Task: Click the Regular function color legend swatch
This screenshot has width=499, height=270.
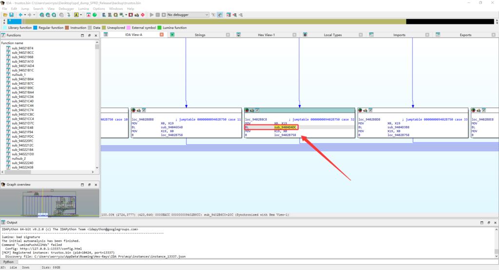Action: [x=35, y=28]
